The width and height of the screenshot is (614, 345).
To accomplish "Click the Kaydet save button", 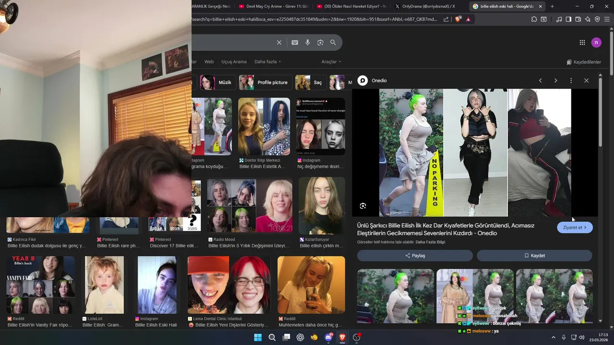I will 534,255.
